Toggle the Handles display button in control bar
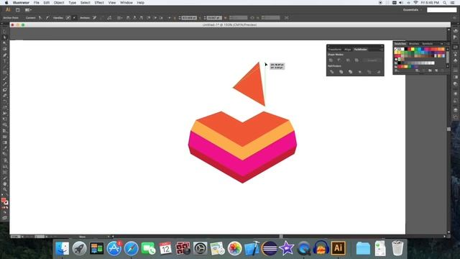The image size is (460, 259). pos(68,18)
